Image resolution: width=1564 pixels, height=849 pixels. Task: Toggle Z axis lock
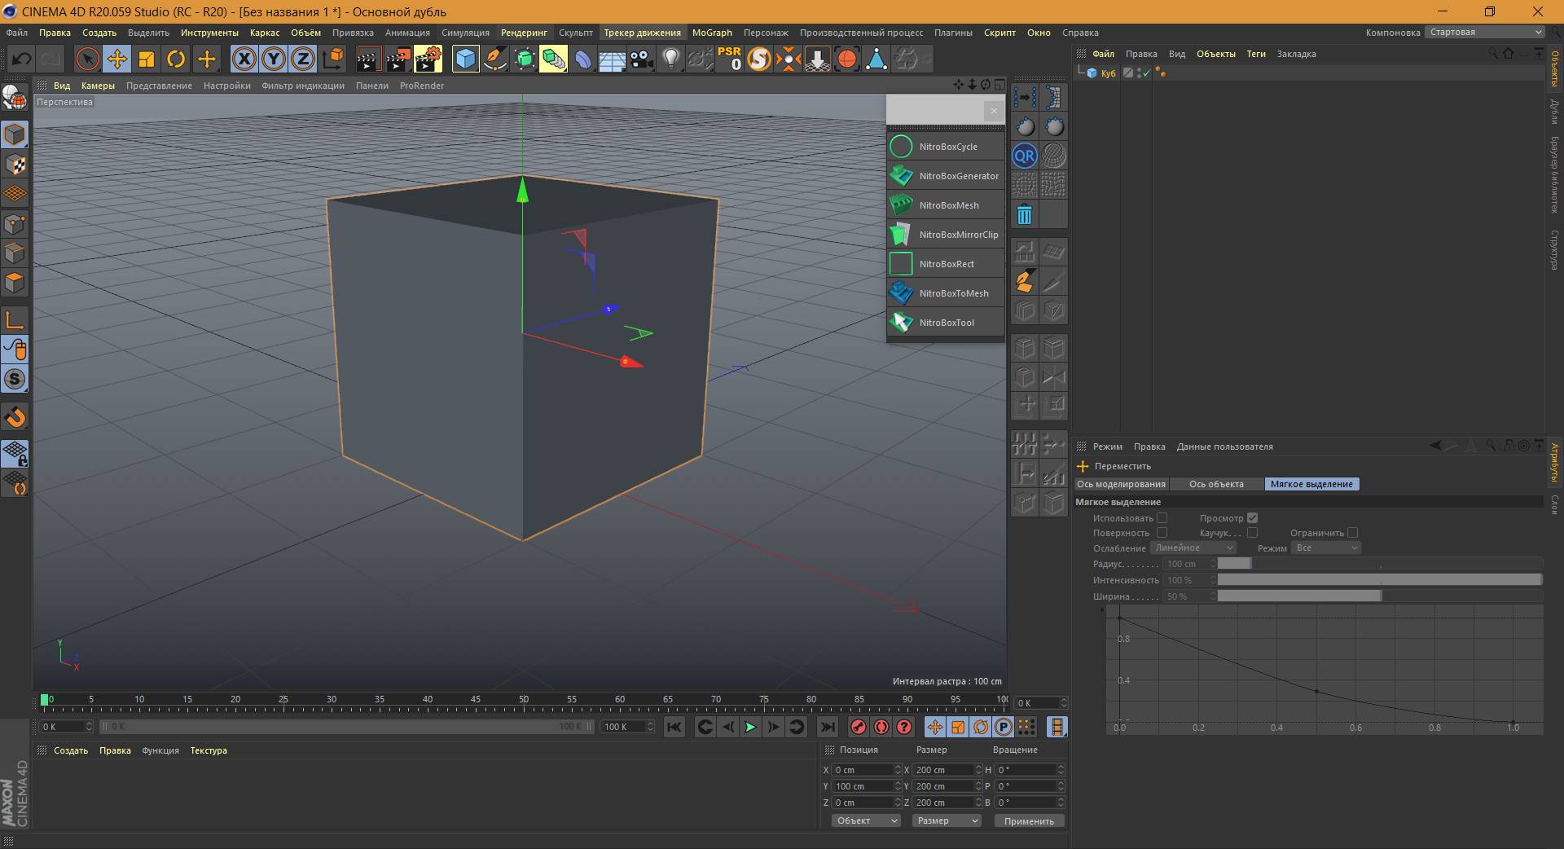tap(303, 59)
